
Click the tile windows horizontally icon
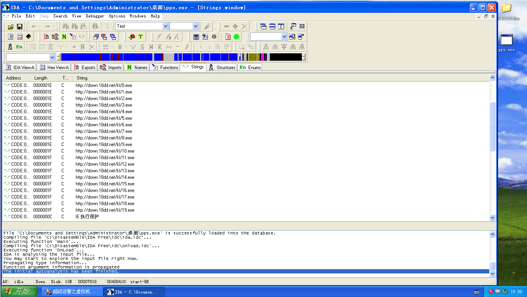tap(272, 27)
